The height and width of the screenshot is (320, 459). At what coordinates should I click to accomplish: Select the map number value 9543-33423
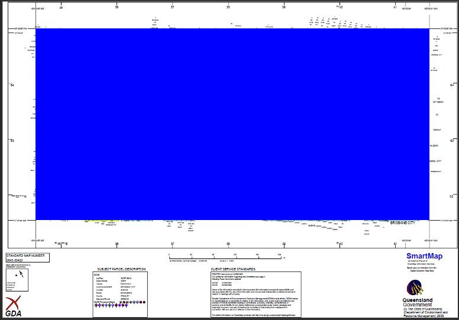pos(15,260)
